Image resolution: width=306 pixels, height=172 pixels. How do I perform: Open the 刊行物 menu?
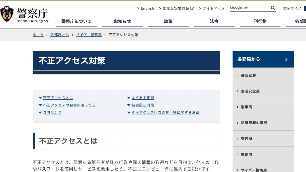click(x=260, y=22)
